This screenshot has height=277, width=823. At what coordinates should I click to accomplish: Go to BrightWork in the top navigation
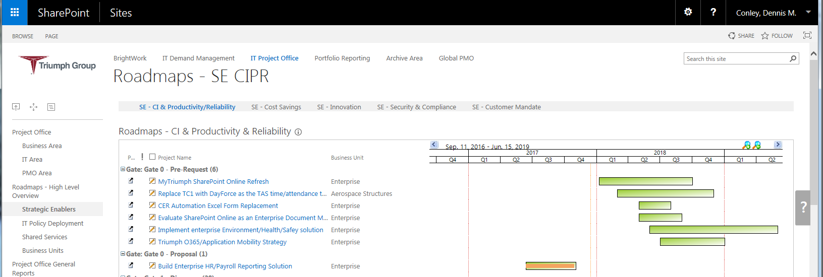click(130, 58)
